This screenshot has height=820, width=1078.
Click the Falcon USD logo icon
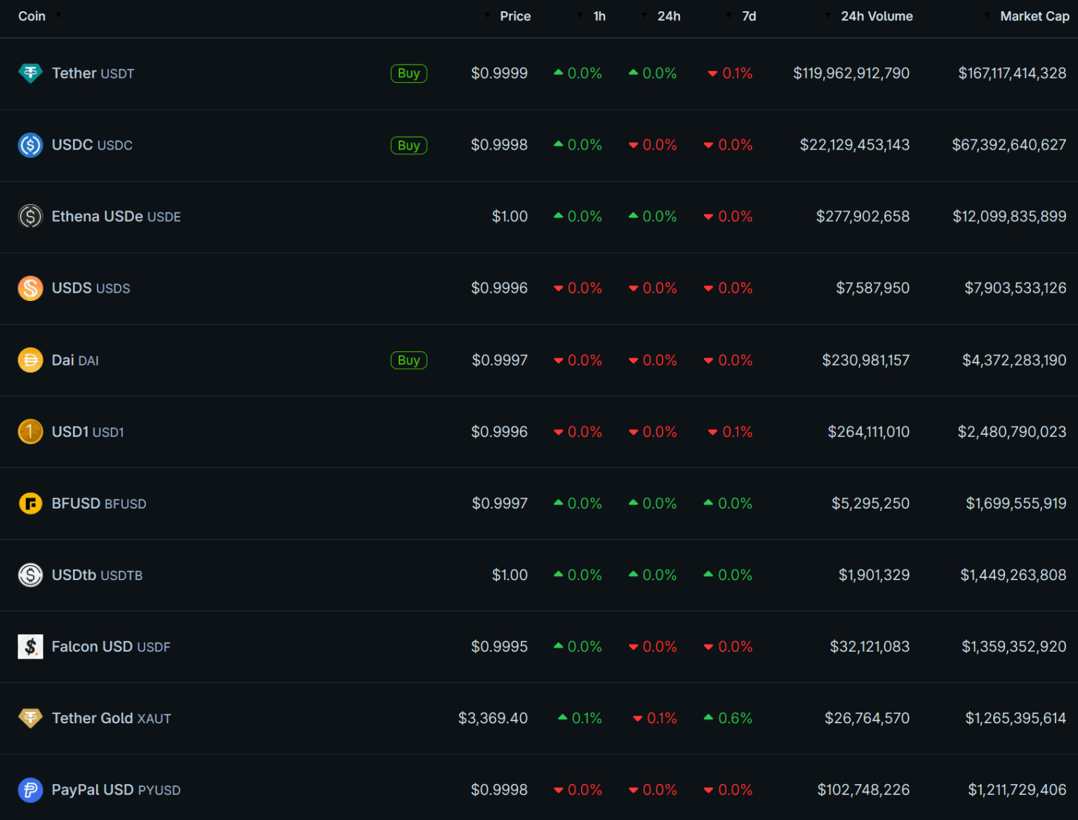(30, 647)
